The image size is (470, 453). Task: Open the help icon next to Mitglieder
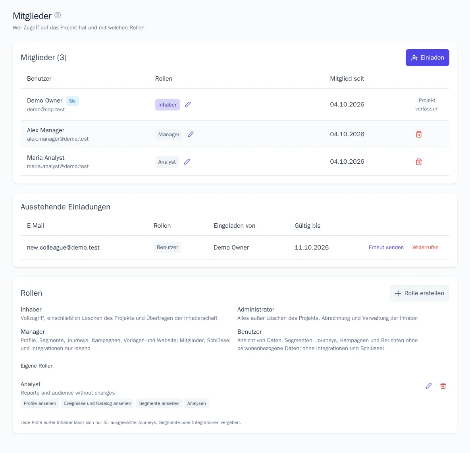tap(58, 15)
